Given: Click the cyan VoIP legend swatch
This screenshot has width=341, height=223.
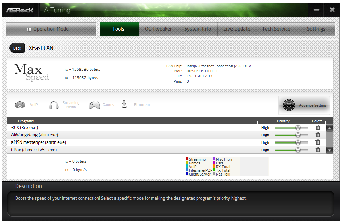Looking at the screenshot, I should [x=187, y=166].
